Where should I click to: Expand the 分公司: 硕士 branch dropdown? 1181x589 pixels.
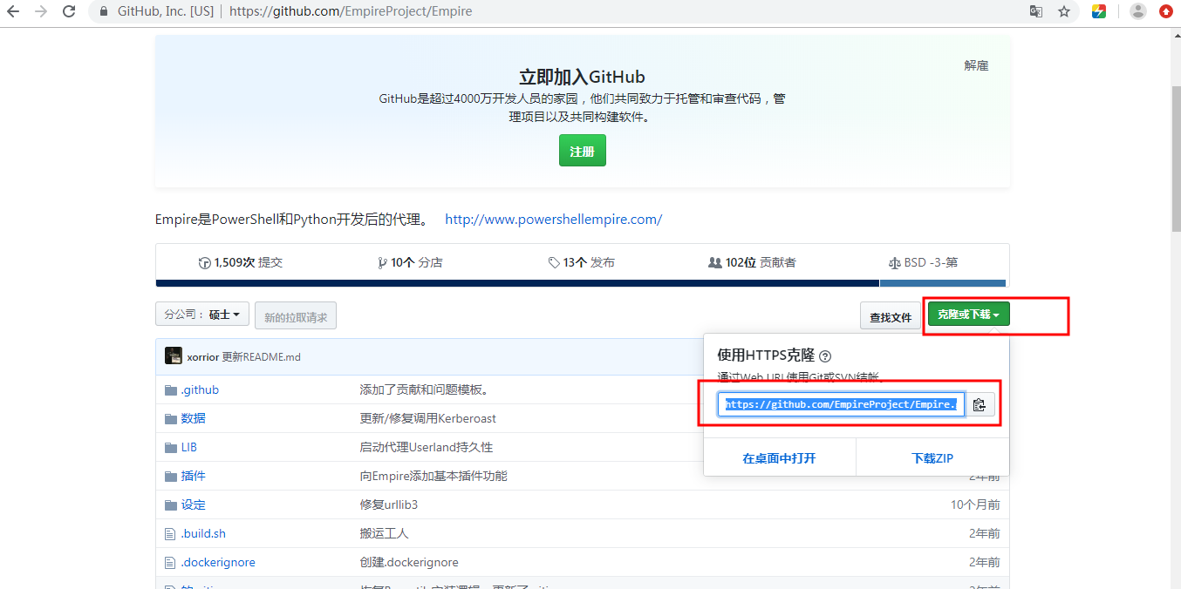(x=202, y=315)
